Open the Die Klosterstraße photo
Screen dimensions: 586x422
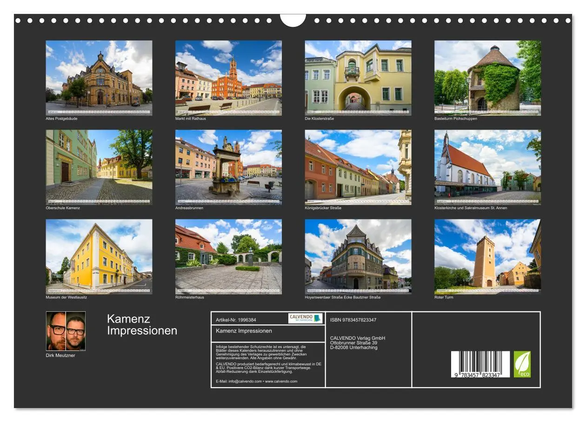tap(358, 78)
